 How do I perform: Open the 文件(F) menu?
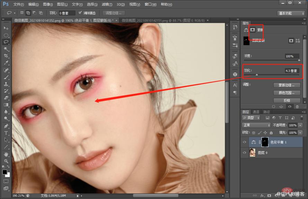point(18,4)
